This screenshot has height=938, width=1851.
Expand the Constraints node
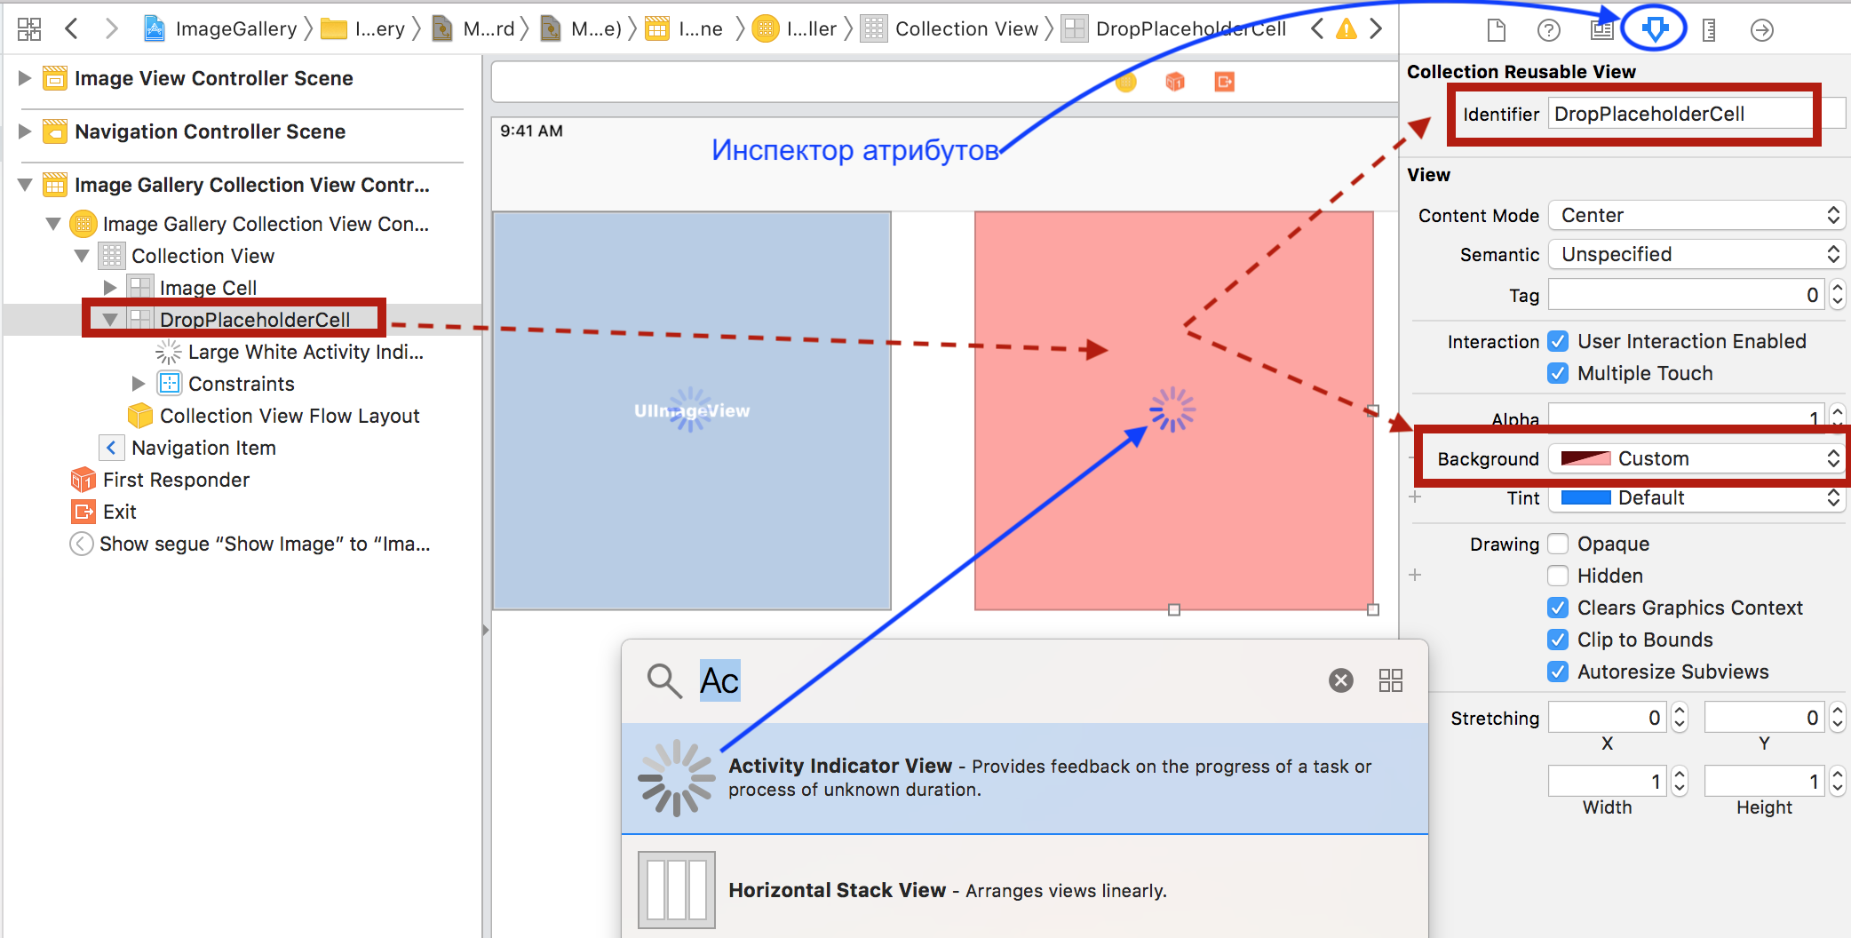pyautogui.click(x=139, y=384)
